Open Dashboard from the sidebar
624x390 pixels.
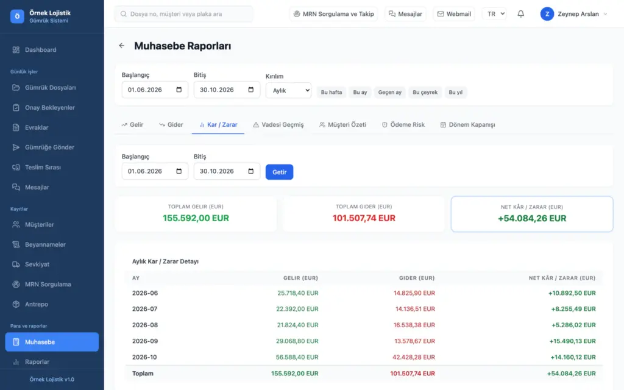click(52, 50)
